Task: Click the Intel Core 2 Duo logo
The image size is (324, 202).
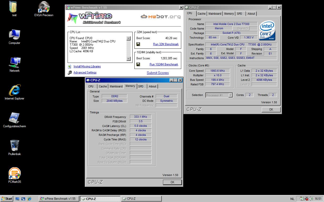Action: coord(267,30)
